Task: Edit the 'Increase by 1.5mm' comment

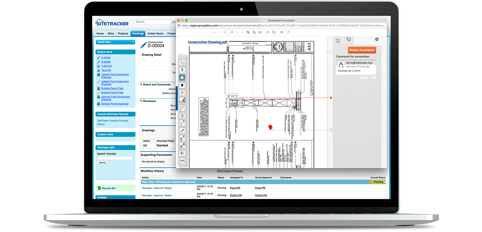Action: click(x=373, y=78)
